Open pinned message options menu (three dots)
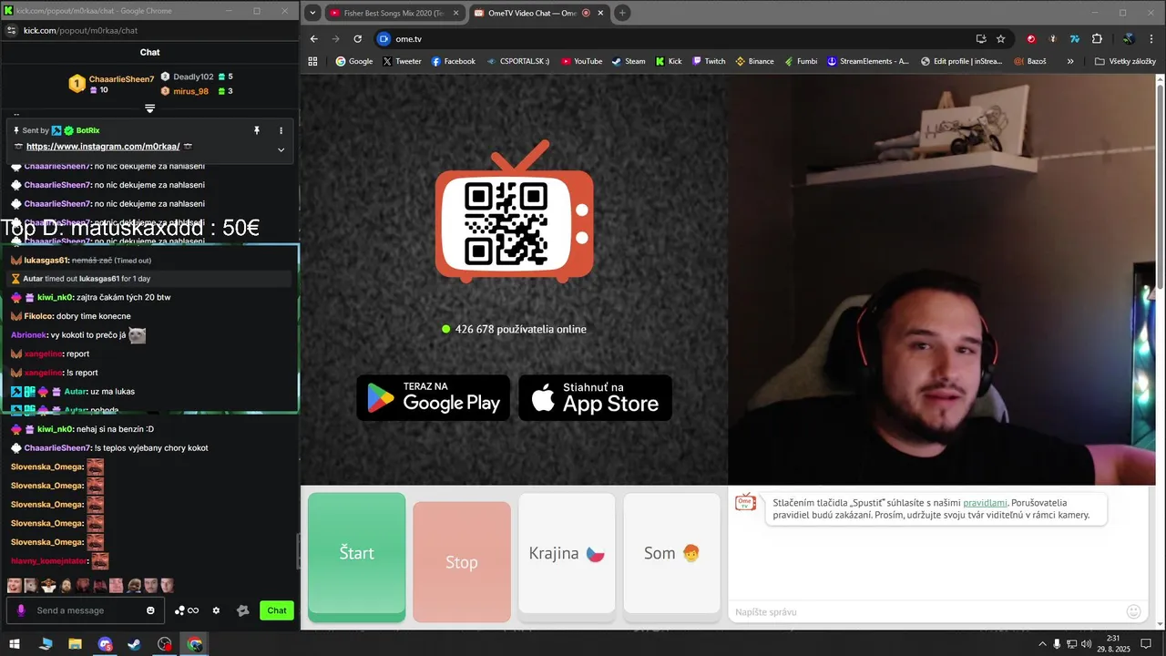The height and width of the screenshot is (656, 1166). click(x=281, y=130)
